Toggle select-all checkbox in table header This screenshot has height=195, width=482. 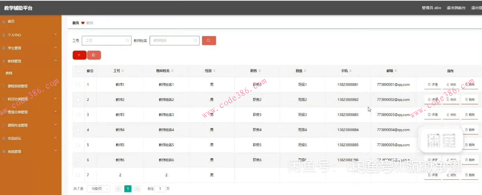(78, 71)
